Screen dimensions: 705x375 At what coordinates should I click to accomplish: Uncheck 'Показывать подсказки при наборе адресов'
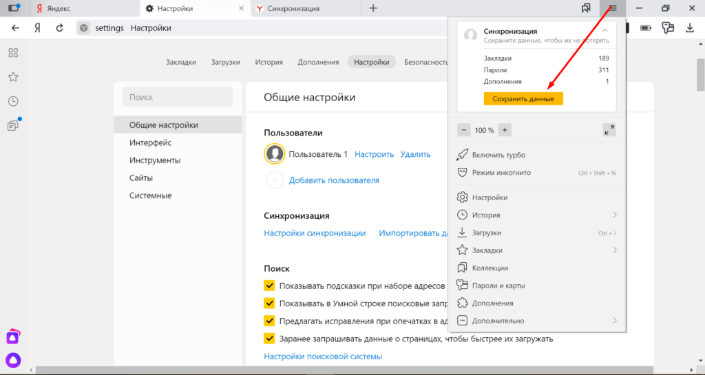click(x=269, y=286)
